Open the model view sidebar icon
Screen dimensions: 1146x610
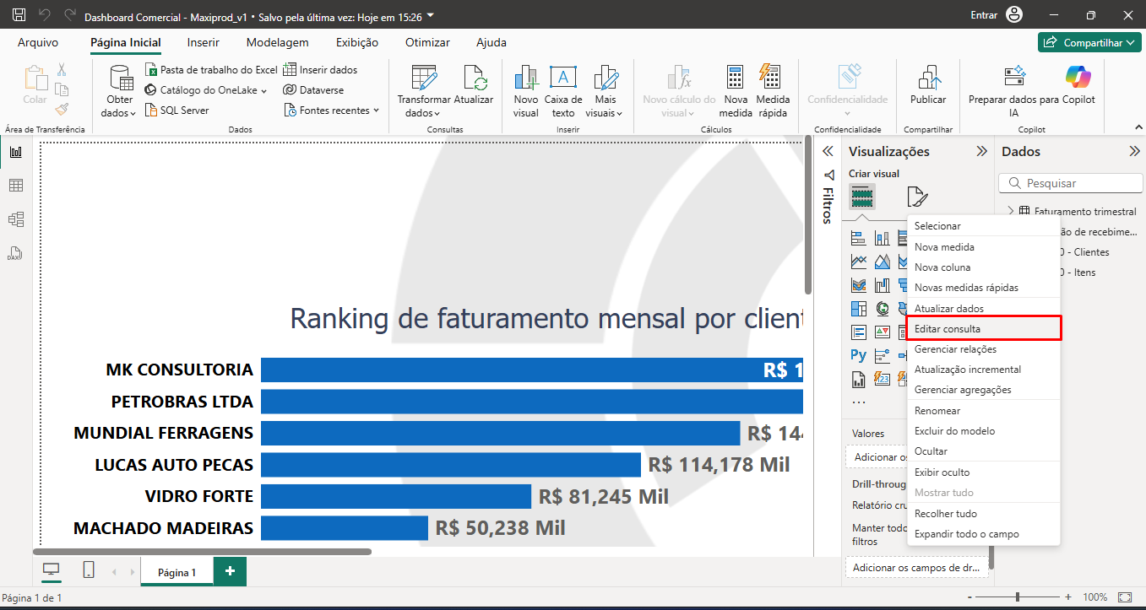(16, 219)
